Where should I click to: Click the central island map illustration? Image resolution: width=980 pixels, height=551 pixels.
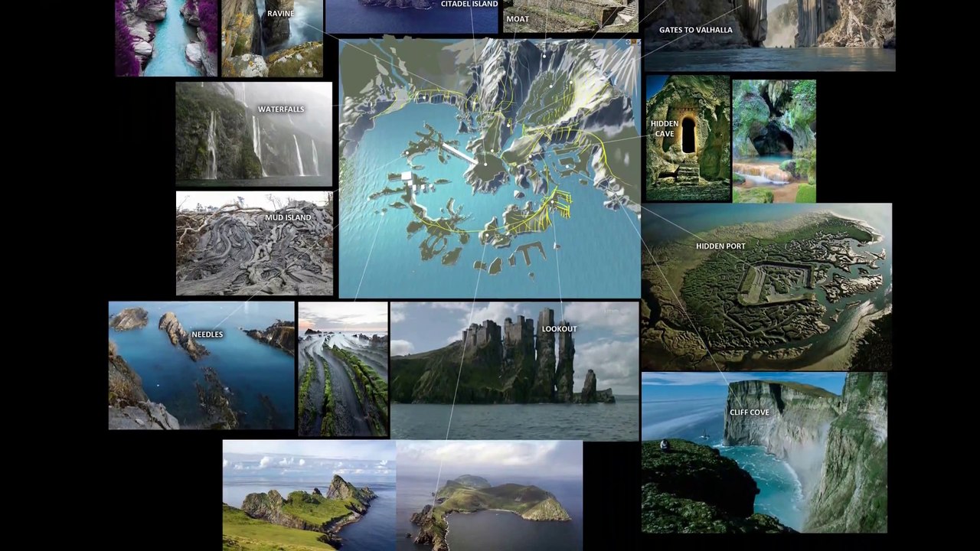click(x=490, y=168)
